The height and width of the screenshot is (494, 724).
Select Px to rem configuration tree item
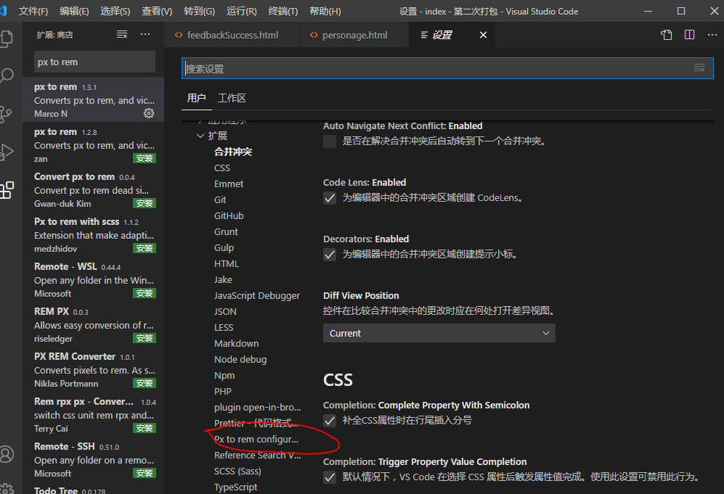pyautogui.click(x=256, y=439)
